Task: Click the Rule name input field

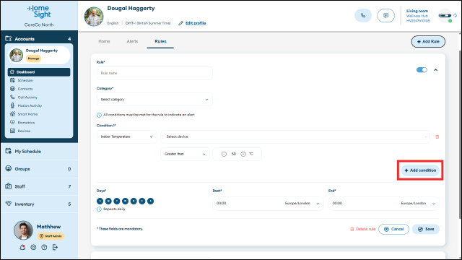Action: (154, 73)
